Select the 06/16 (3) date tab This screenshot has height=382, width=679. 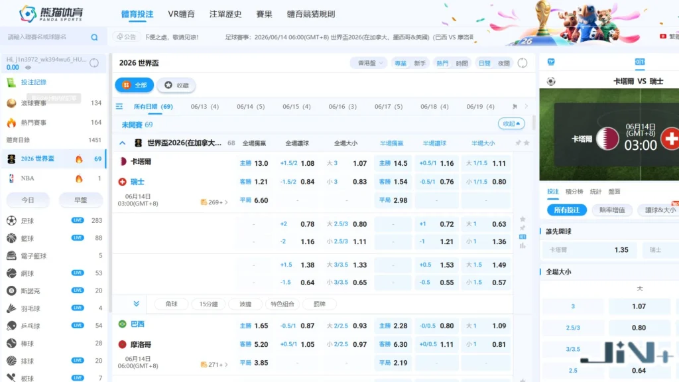pos(343,107)
